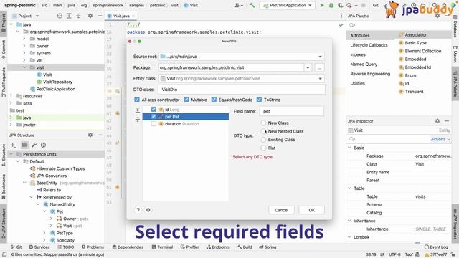Viewport: 459px width, 258px height.
Task: Open the Actions dropdown in JPA Inspector
Action: pos(440,139)
